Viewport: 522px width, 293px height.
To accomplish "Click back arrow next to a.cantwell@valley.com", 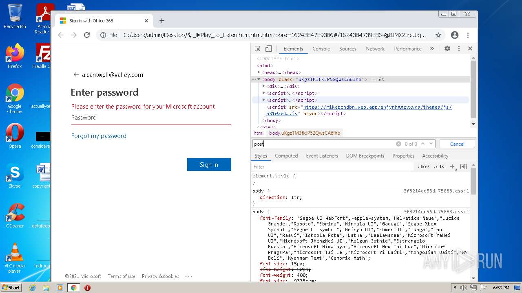I will [x=76, y=74].
